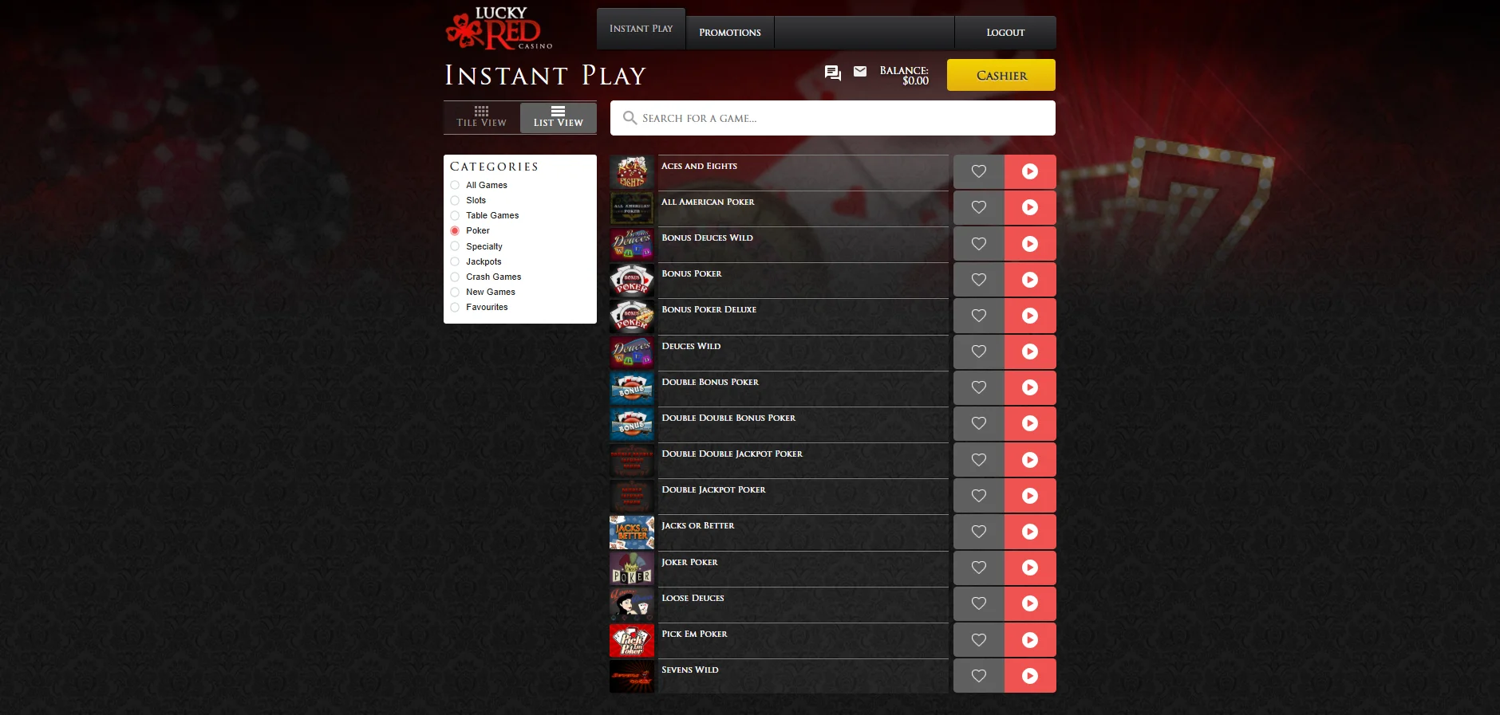1500x715 pixels.
Task: Play Sevens Wild
Action: click(x=1030, y=676)
